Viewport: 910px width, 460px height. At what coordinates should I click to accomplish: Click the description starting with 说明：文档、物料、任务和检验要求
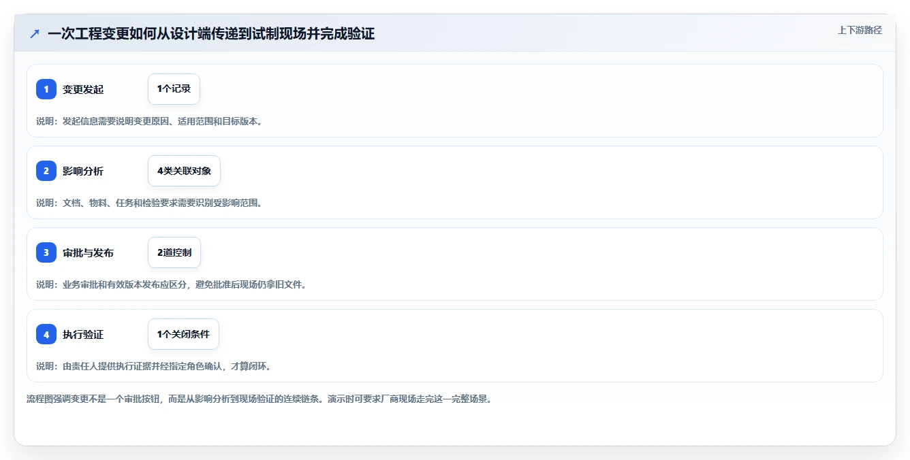149,203
